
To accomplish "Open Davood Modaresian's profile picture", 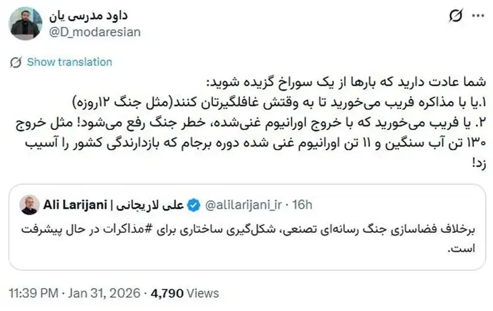I will [x=25, y=24].
